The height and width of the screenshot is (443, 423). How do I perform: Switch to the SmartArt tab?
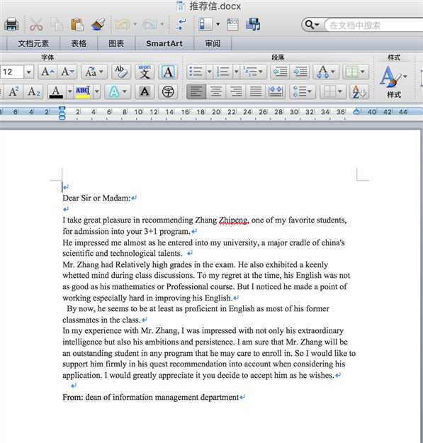[x=164, y=43]
